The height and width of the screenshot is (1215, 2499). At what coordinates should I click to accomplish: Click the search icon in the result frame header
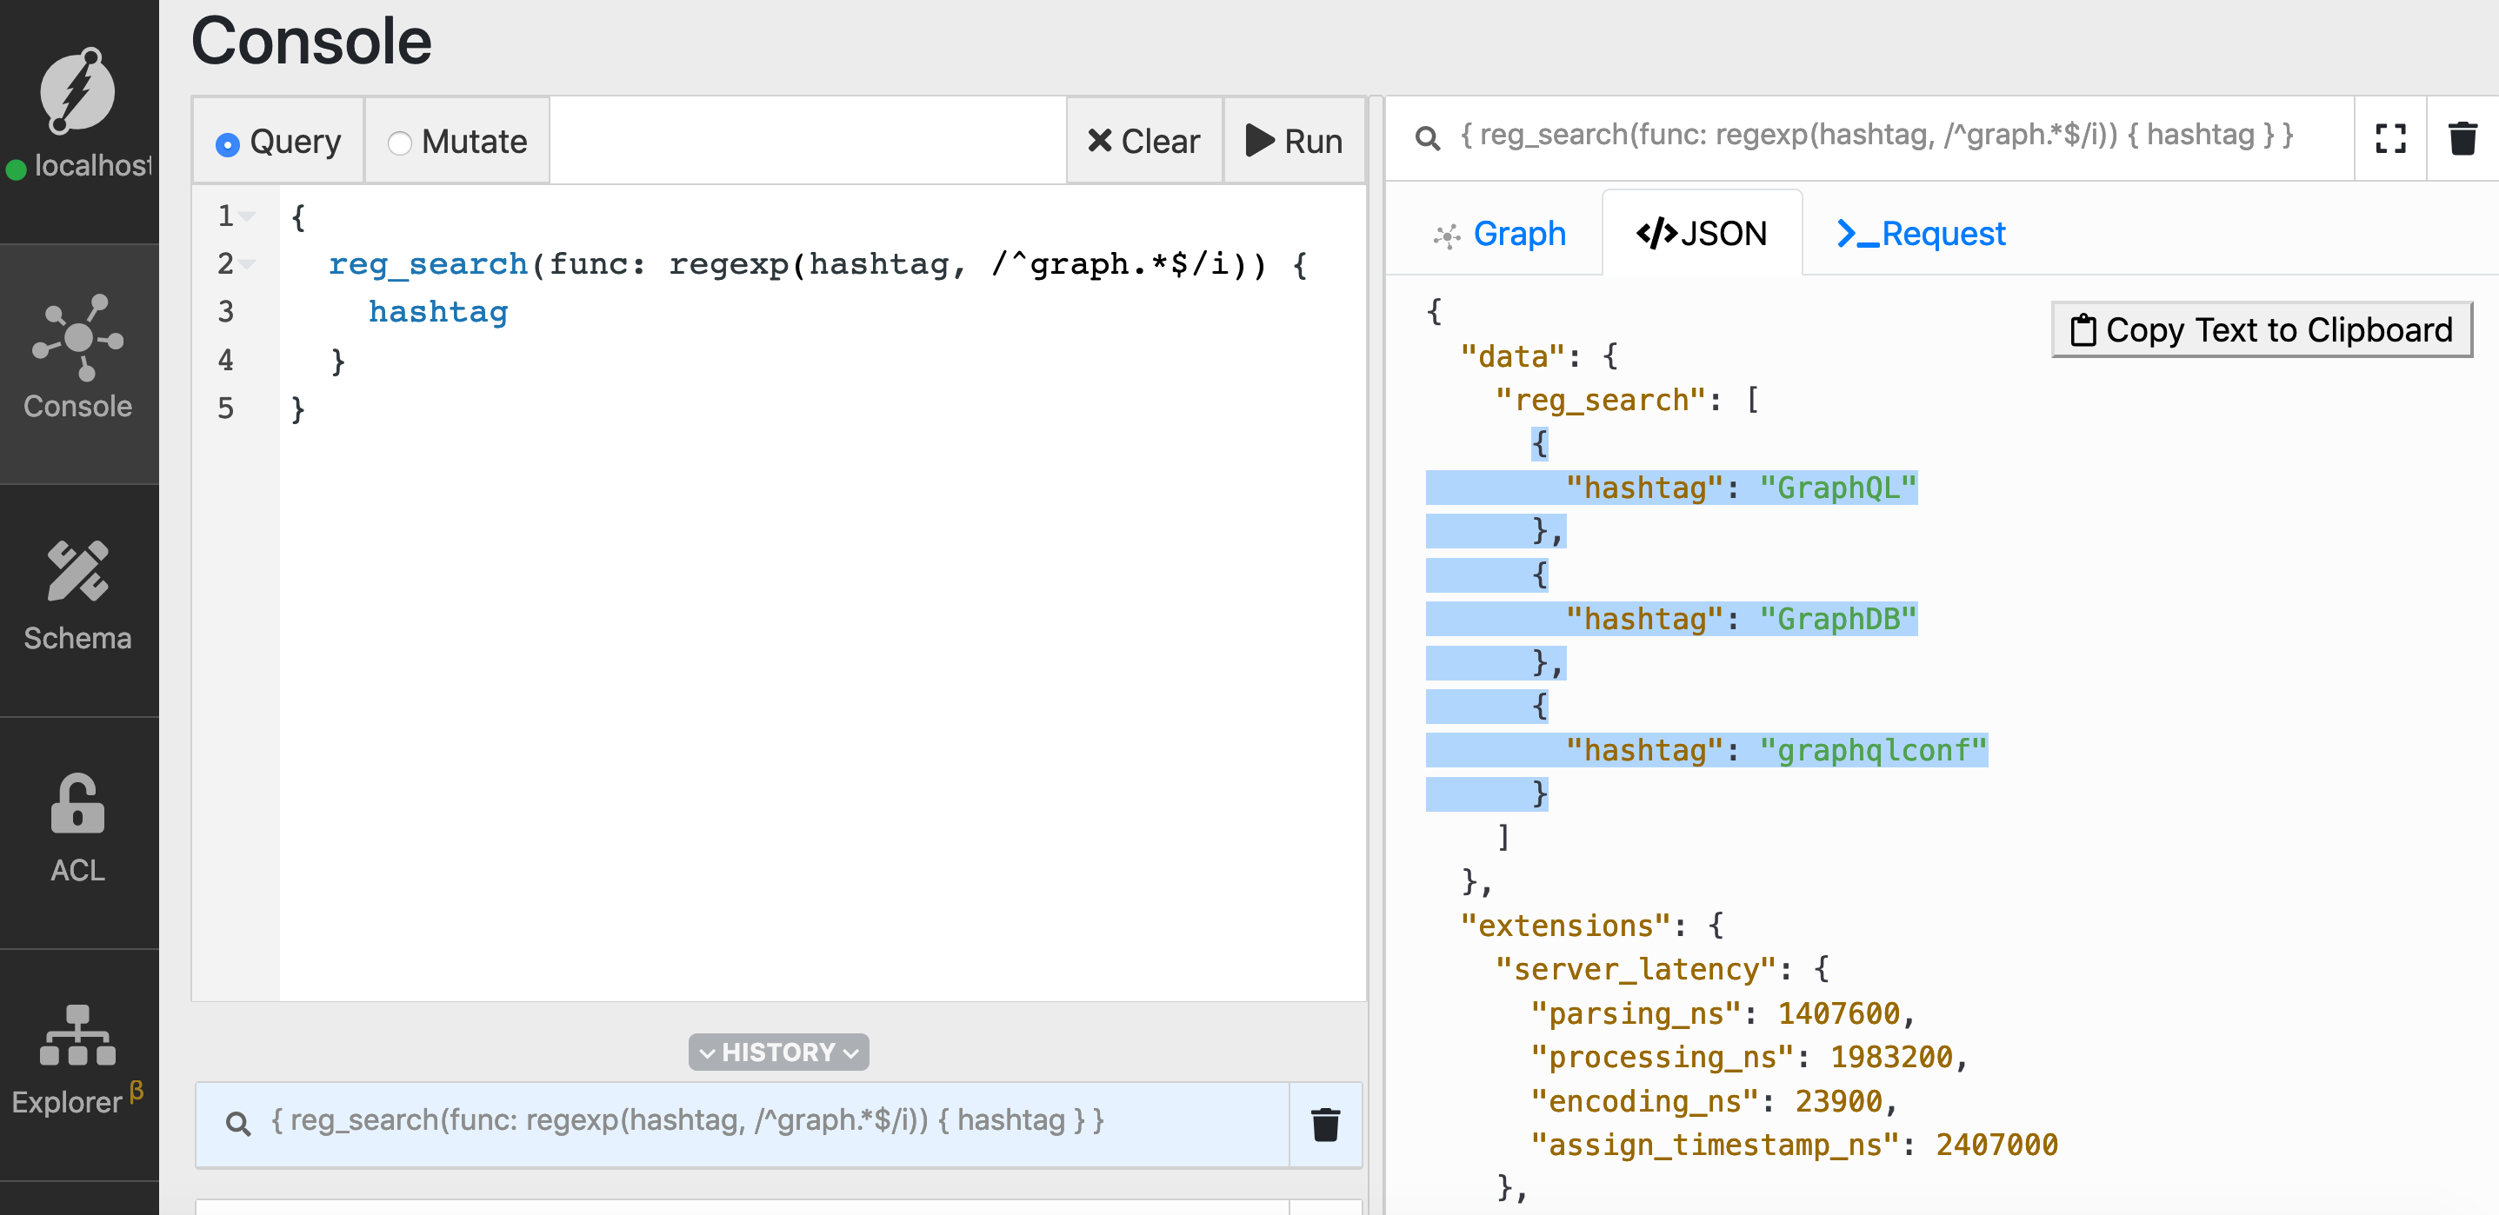[1427, 137]
